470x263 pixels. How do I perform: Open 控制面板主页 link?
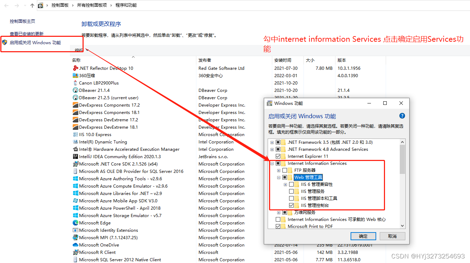(22, 21)
